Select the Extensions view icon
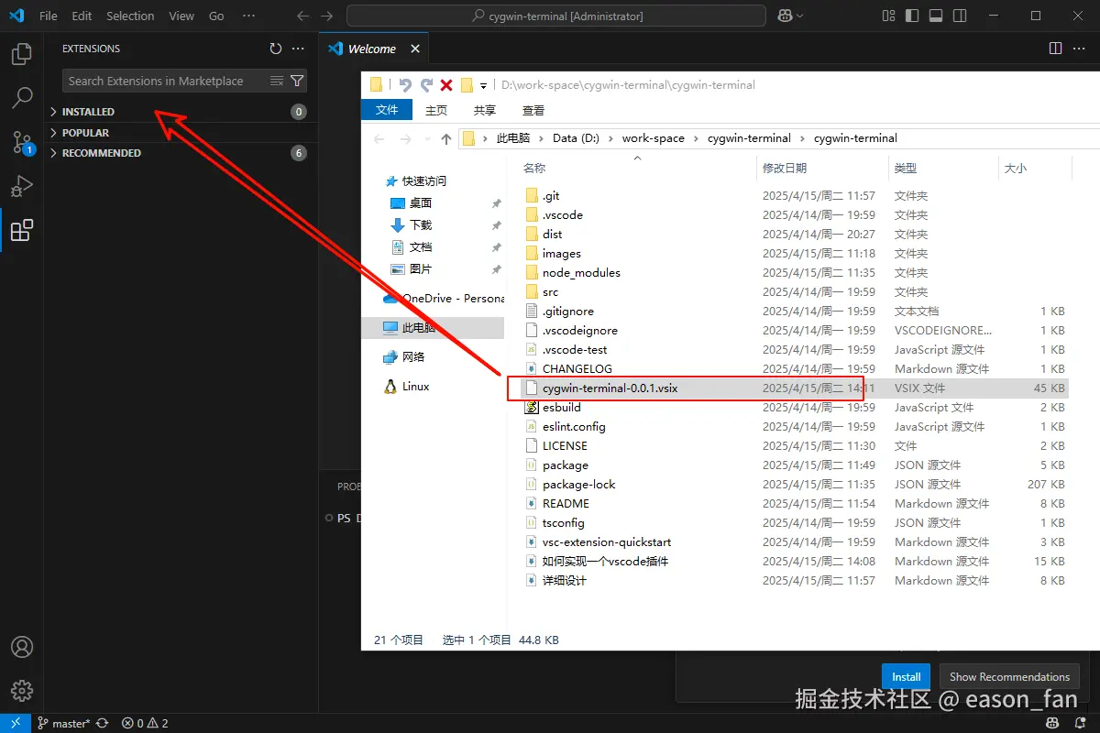This screenshot has width=1100, height=733. tap(22, 230)
